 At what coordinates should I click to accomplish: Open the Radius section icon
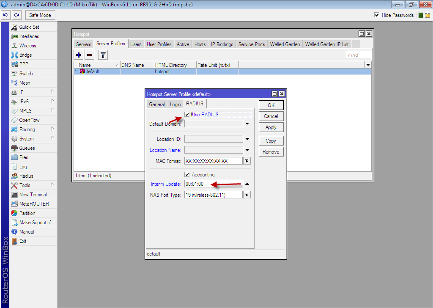14,176
